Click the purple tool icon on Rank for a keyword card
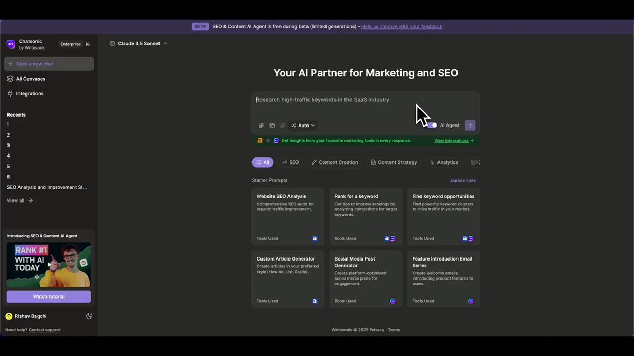Screen dimensions: 634x356 coord(393,238)
